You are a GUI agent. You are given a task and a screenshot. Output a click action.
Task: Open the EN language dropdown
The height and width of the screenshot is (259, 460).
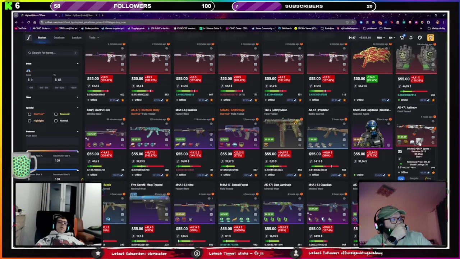[x=392, y=37]
